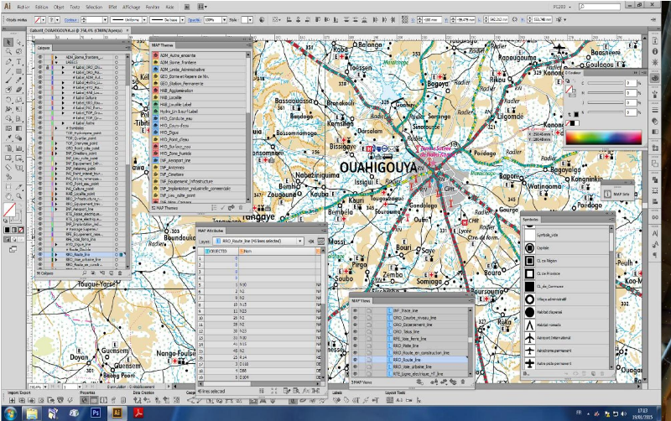Select the Selection arrow tool
Viewport: 671px width, 421px height.
pyautogui.click(x=8, y=42)
